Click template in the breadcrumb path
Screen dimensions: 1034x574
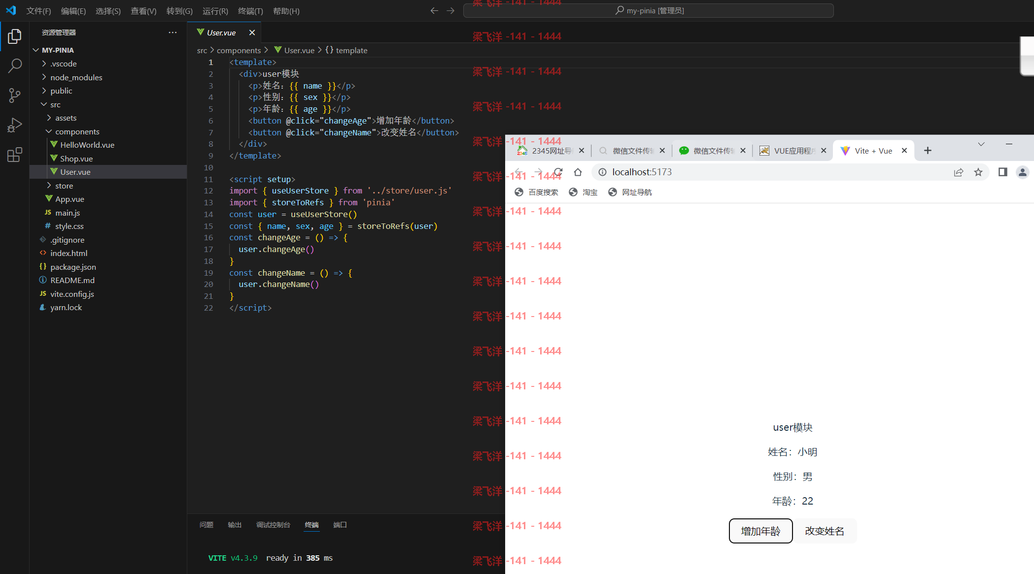[351, 50]
